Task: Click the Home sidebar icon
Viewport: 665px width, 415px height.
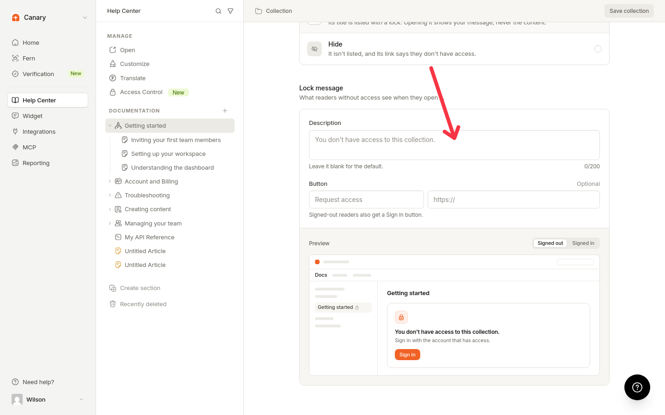Action: coord(15,42)
